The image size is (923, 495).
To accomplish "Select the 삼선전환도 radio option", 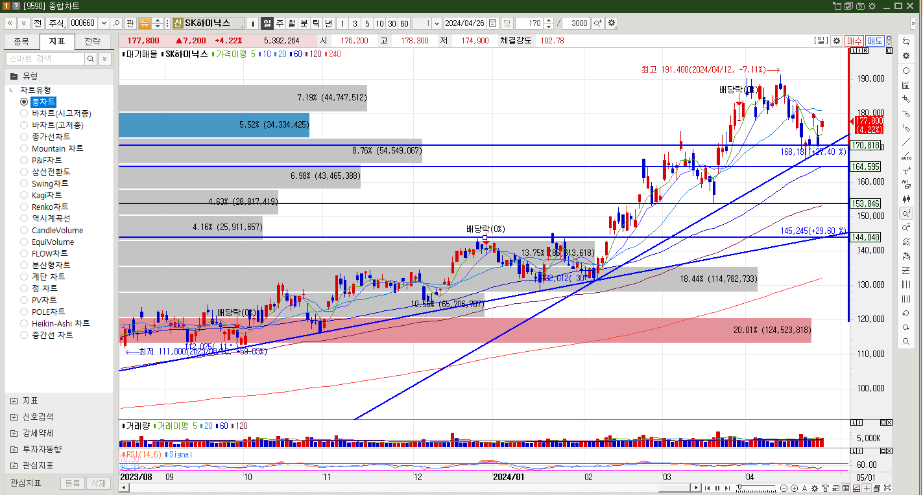I will 24,172.
